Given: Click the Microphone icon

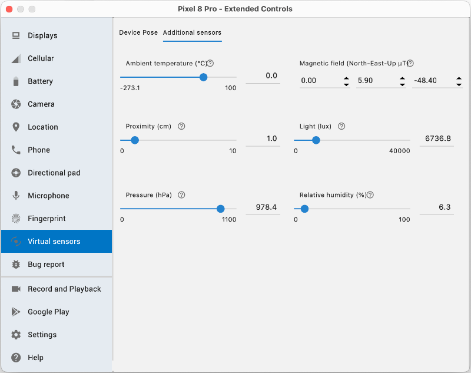Looking at the screenshot, I should pos(16,196).
